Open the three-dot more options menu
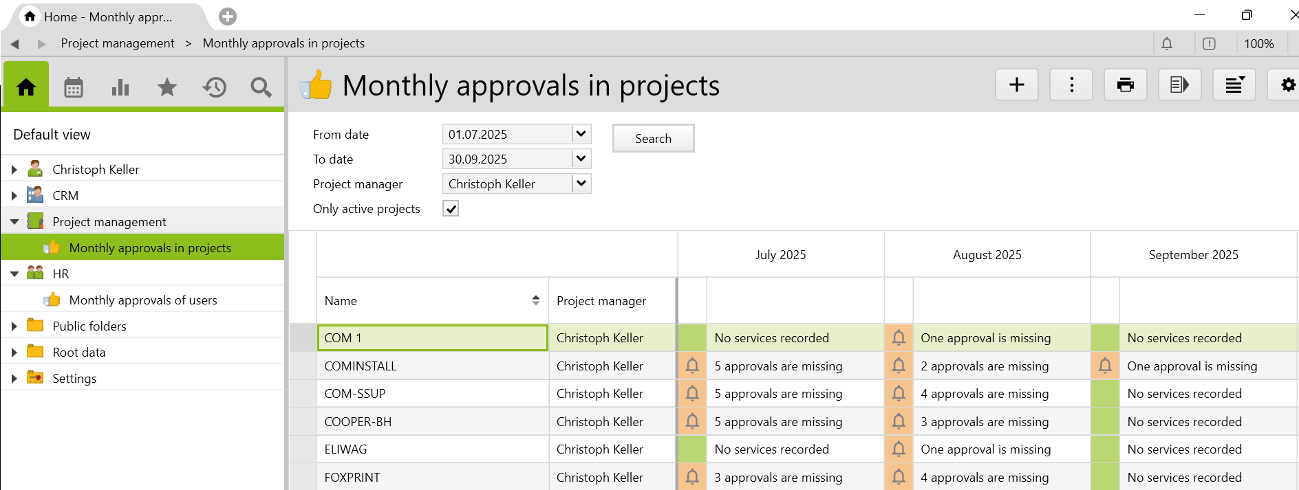This screenshot has width=1299, height=490. point(1071,85)
